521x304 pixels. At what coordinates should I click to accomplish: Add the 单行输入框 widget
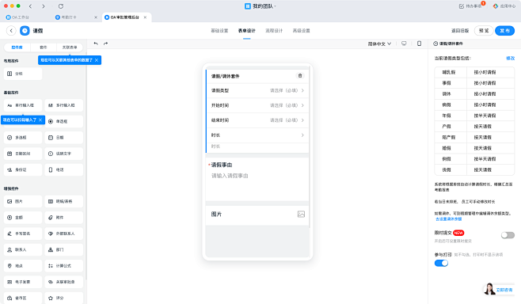click(23, 105)
